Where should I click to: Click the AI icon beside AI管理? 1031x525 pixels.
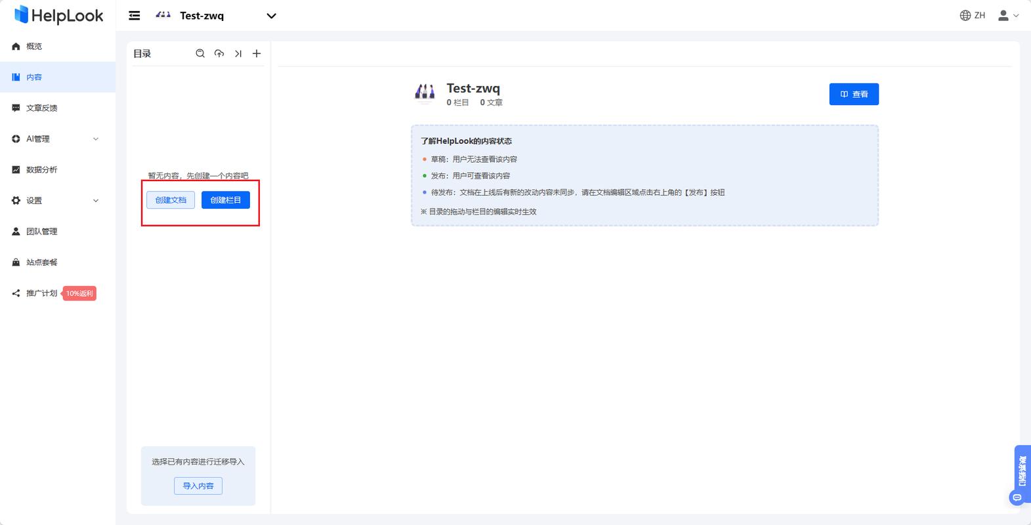coord(16,139)
